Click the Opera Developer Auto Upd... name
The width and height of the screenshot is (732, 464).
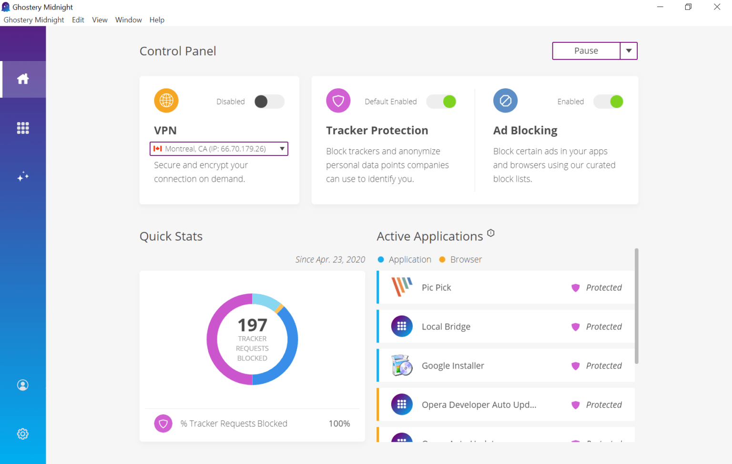479,405
